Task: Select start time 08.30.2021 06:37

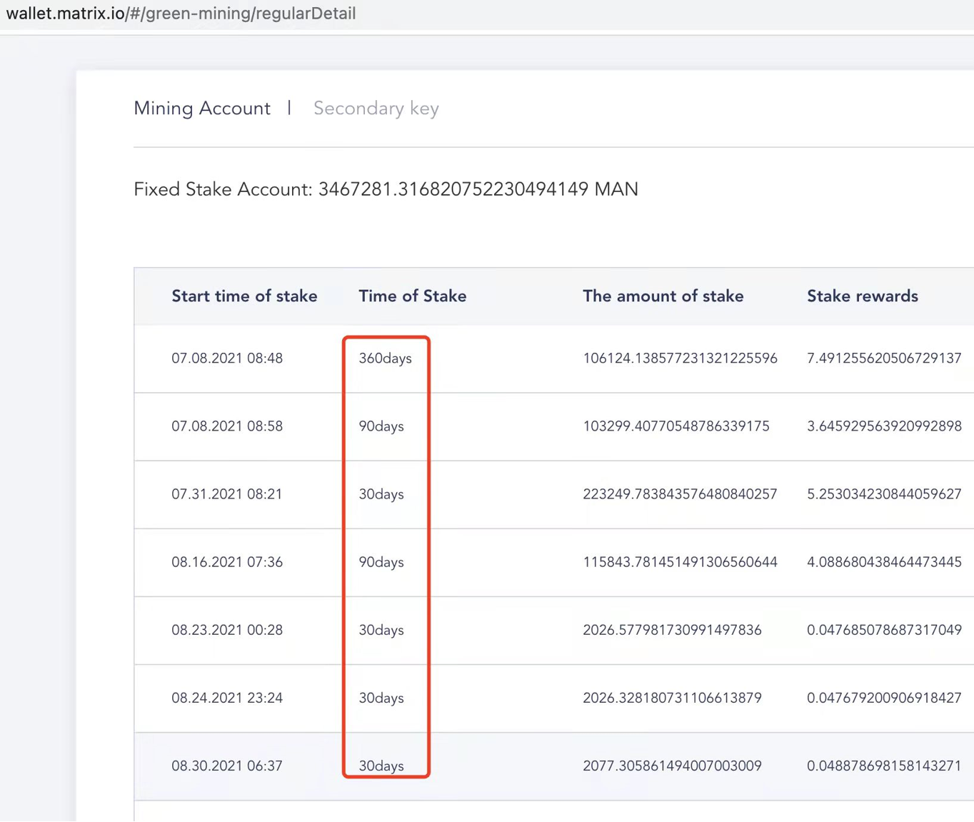Action: 227,766
